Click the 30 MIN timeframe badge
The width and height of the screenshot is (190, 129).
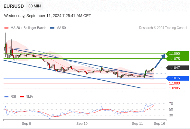34,6
